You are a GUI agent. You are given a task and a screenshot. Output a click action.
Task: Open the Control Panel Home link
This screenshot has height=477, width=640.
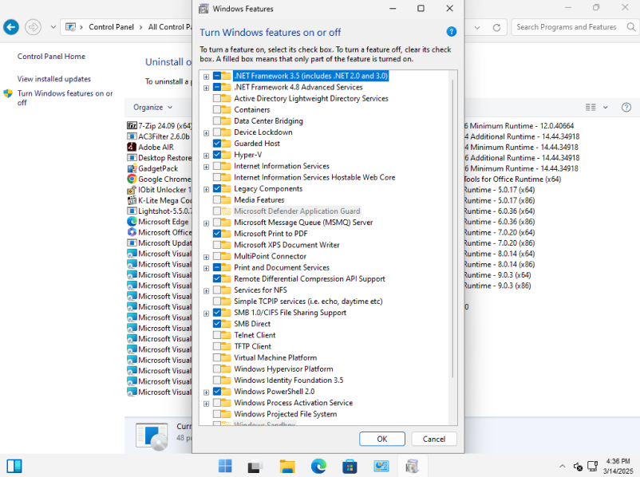[51, 57]
